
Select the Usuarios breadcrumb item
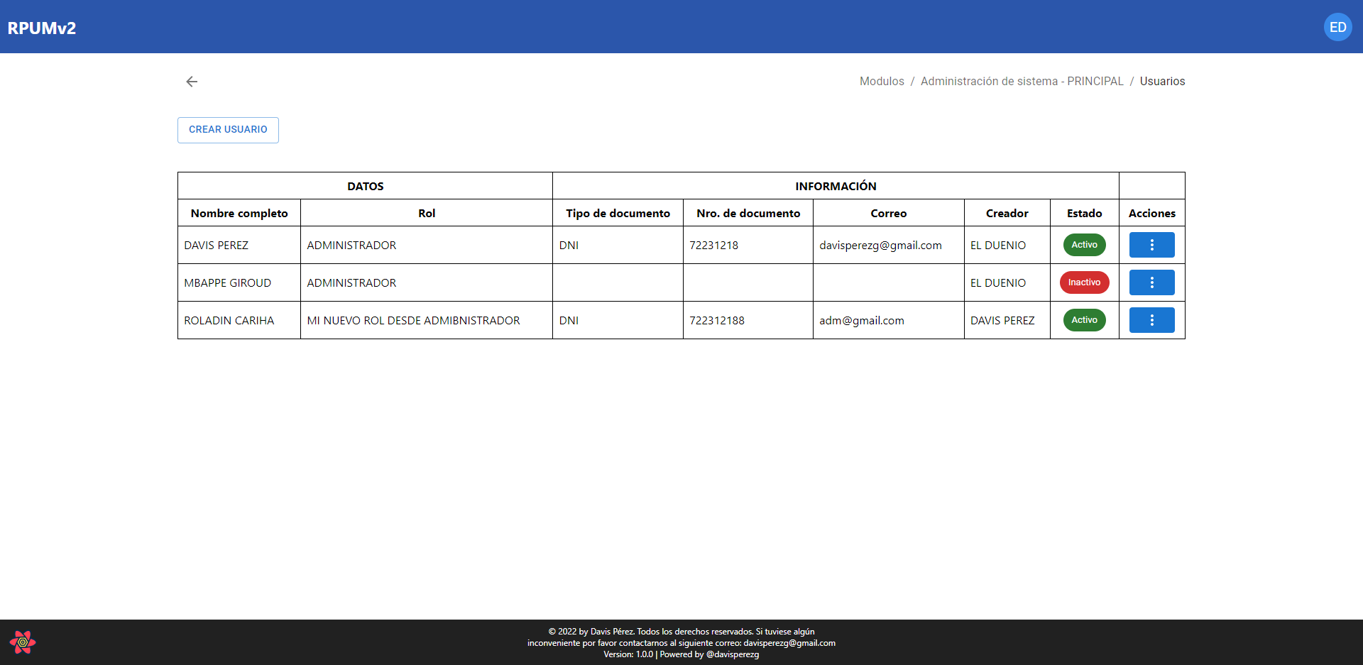pos(1162,82)
